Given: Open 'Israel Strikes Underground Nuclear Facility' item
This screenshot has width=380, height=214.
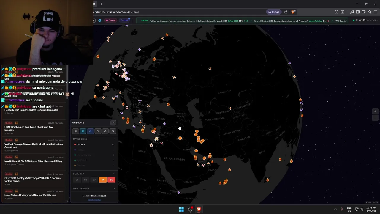Looking at the screenshot, I should coord(34,195).
